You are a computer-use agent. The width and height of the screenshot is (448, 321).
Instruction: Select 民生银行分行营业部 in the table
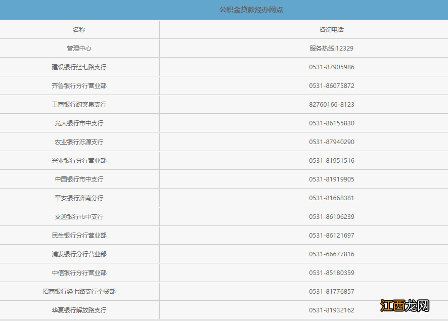click(x=79, y=235)
